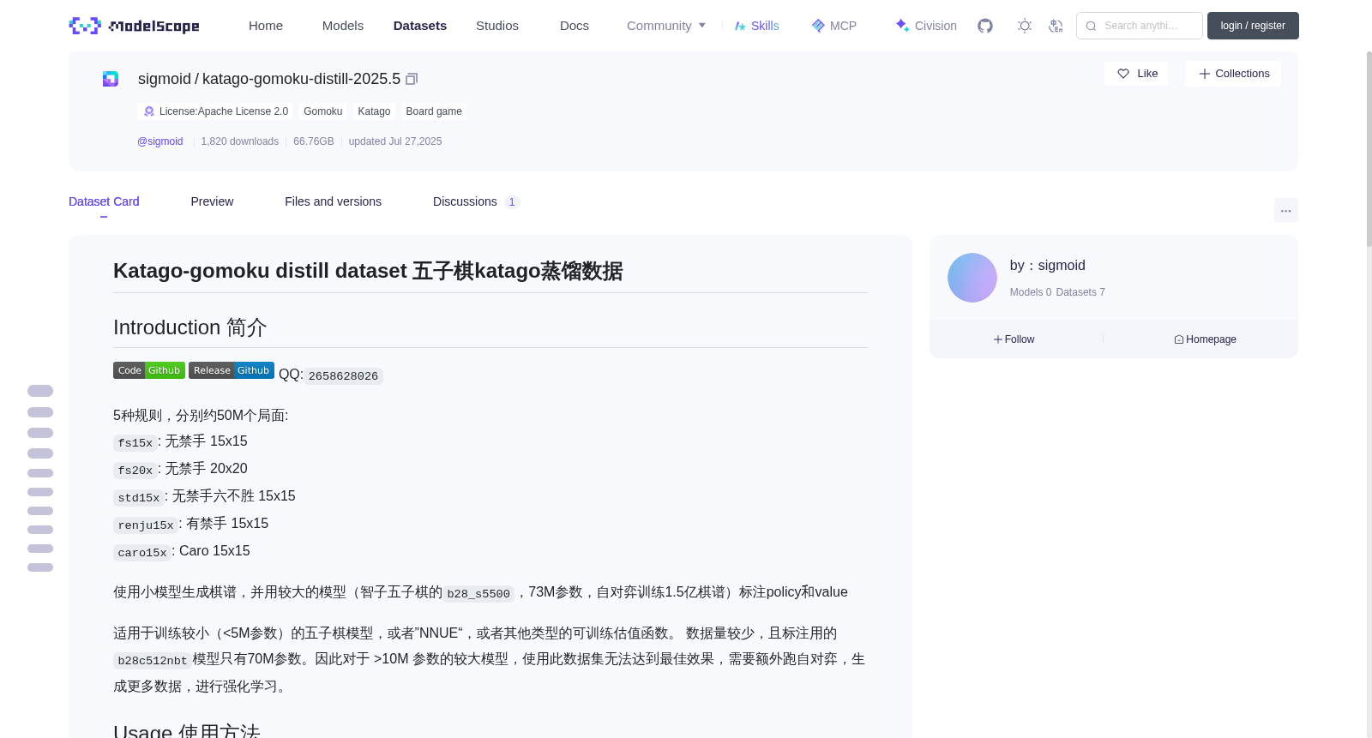Open the author's Homepage
This screenshot has width=1372, height=738.
click(1205, 339)
